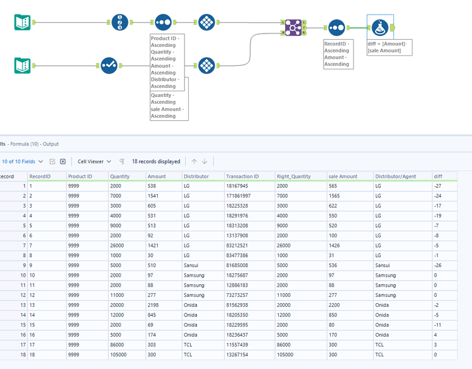The height and width of the screenshot is (369, 472).
Task: Click the '18 records displayed' label
Action: click(156, 161)
